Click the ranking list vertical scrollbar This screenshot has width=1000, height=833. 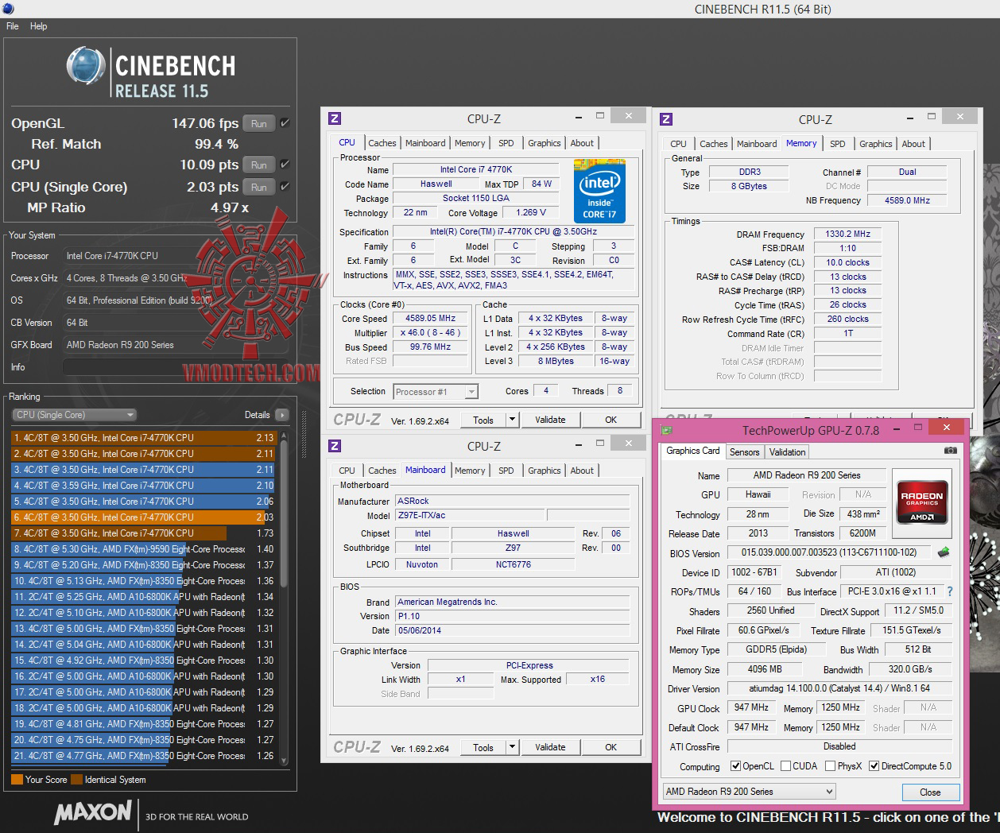coord(284,598)
